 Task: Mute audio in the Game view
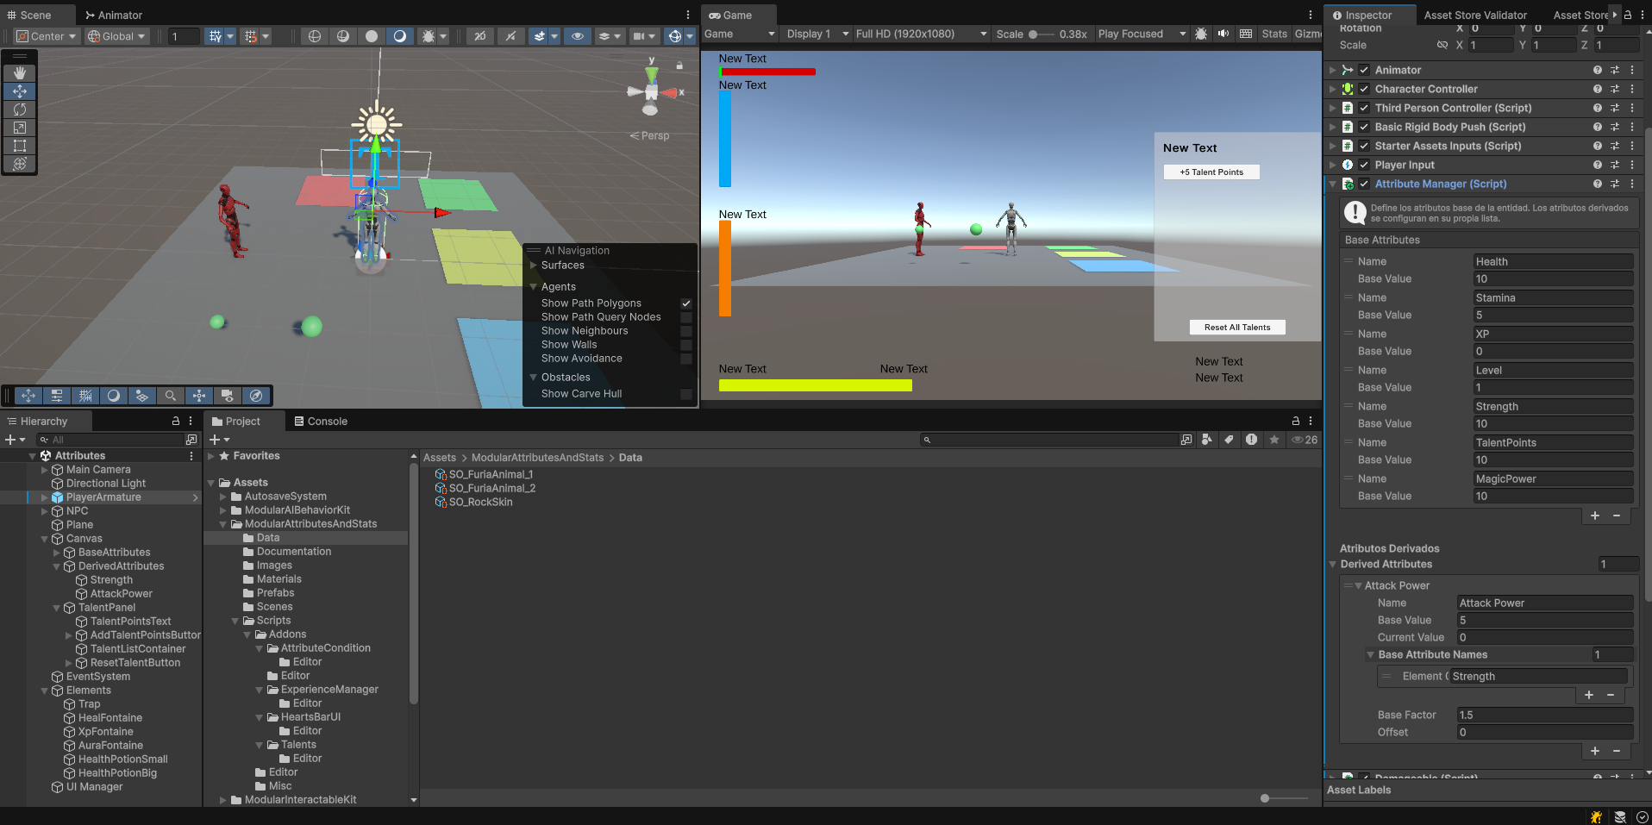(x=1223, y=34)
